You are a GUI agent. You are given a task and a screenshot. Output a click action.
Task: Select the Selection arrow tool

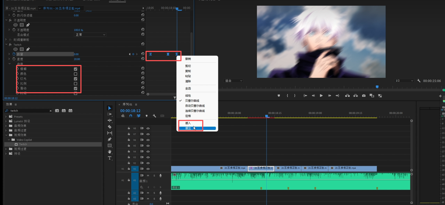click(x=110, y=108)
